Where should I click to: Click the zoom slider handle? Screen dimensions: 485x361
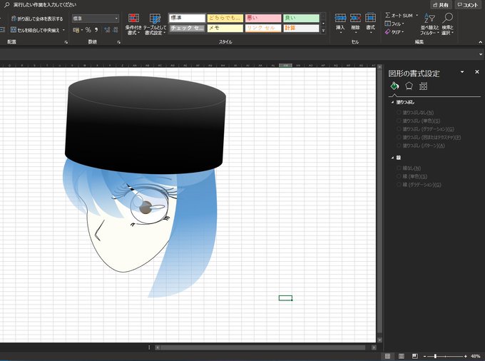435,356
